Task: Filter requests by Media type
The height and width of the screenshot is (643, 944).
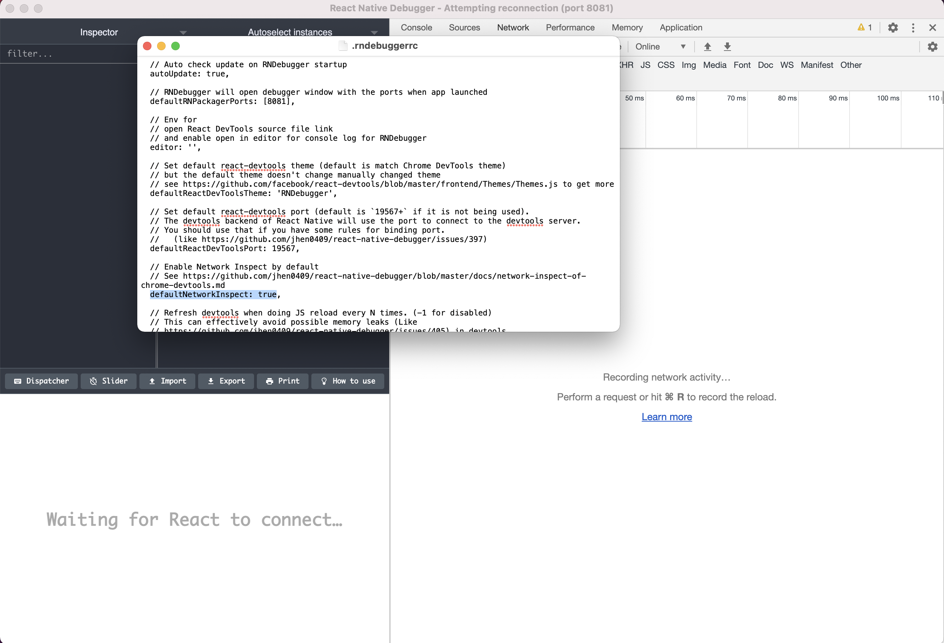Action: point(714,65)
